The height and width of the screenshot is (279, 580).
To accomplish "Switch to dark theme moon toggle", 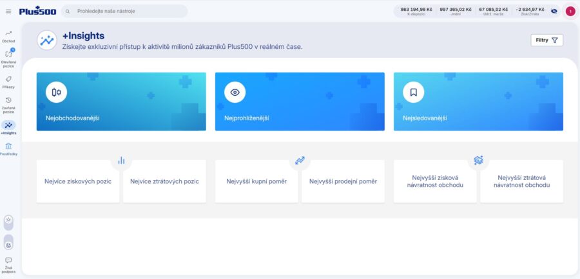I will 8,245.
